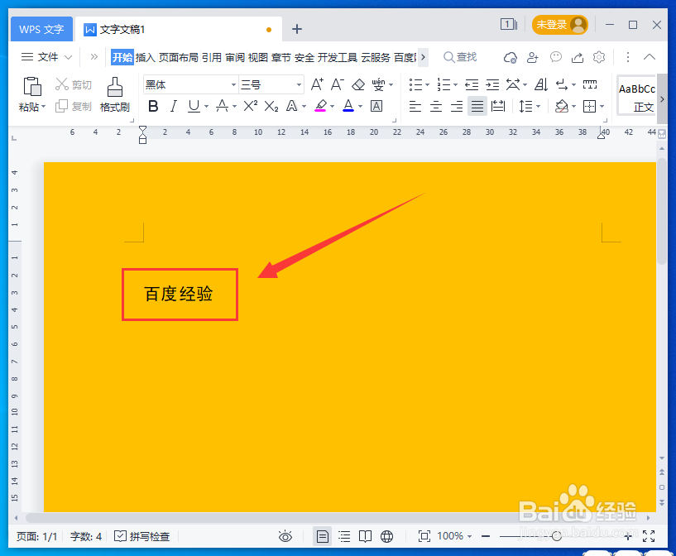Toggle show/hide tab marks ruler icon
The width and height of the screenshot is (676, 556).
coord(590,84)
